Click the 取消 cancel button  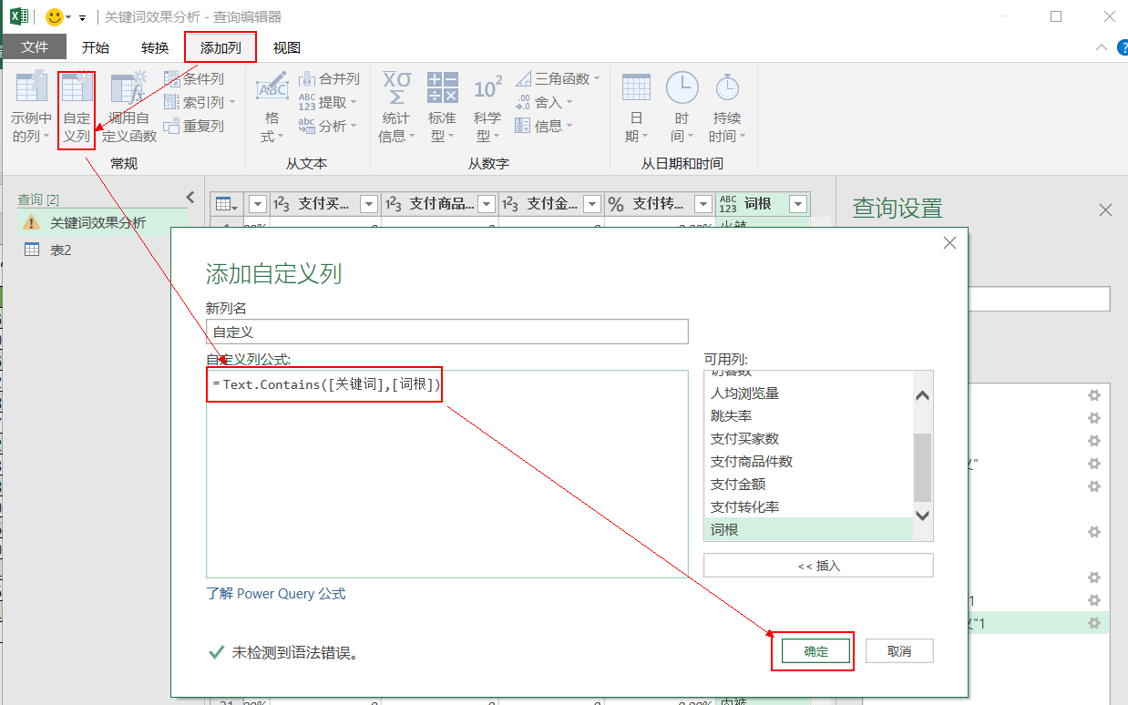899,651
